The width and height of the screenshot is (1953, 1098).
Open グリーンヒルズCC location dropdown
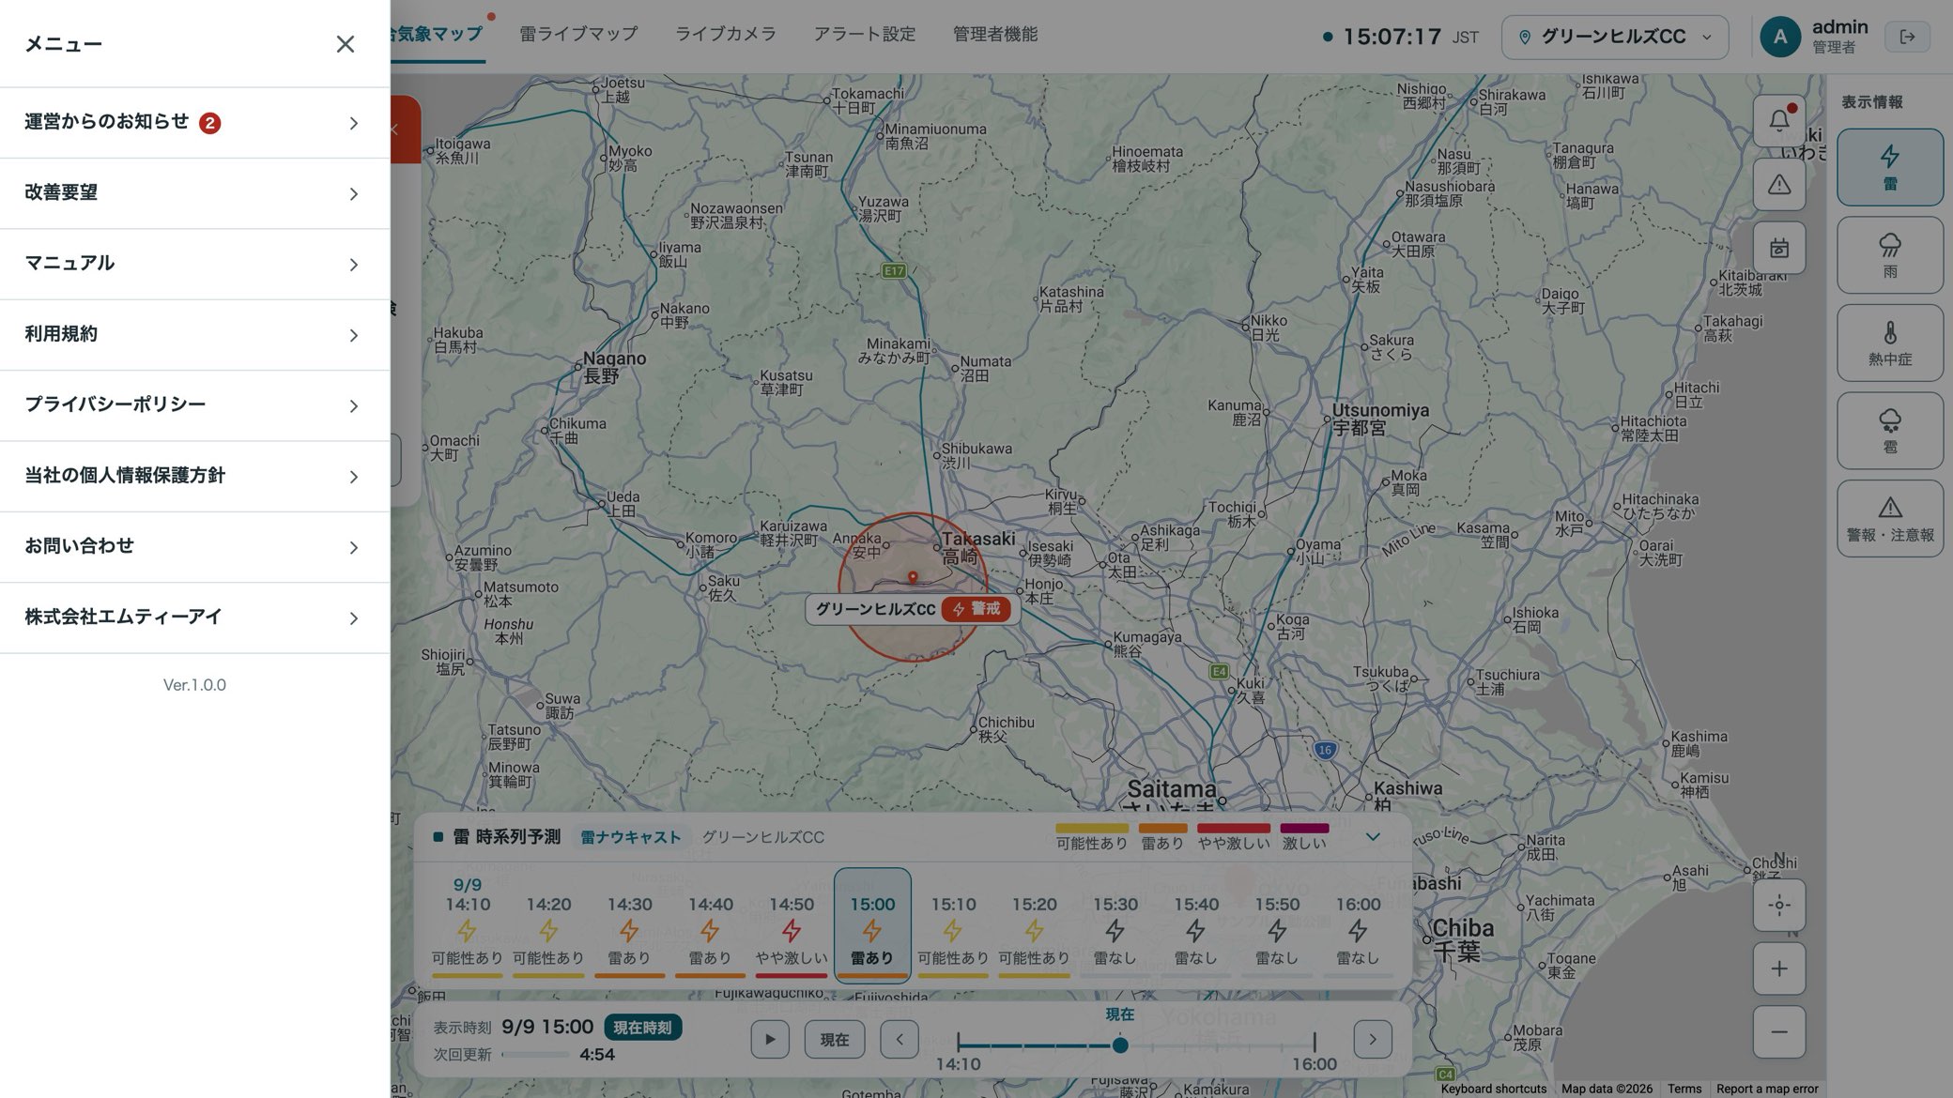[x=1614, y=37]
